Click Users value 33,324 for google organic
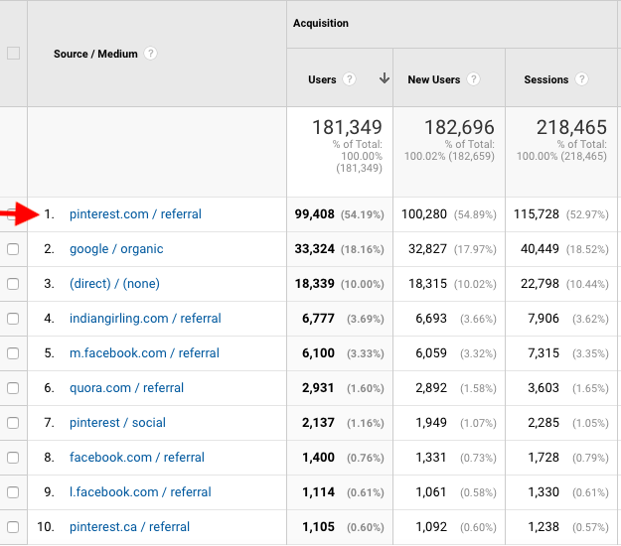This screenshot has width=621, height=546. [x=314, y=249]
